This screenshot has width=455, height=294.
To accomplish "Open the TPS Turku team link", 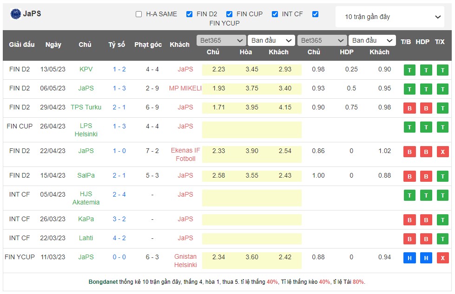I will [86, 107].
